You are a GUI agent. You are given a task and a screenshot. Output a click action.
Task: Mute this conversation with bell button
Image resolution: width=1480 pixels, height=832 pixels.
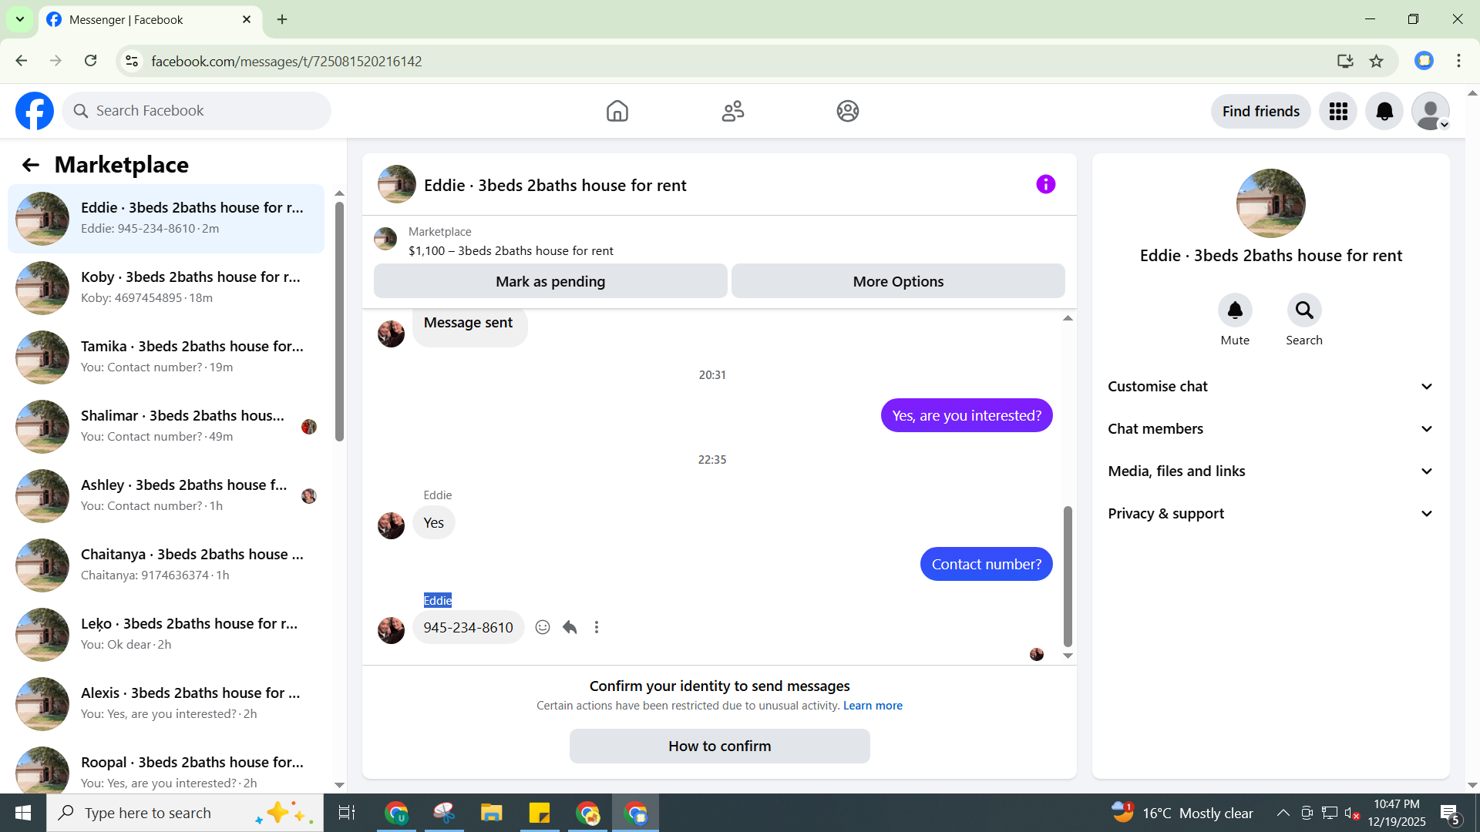coord(1234,310)
